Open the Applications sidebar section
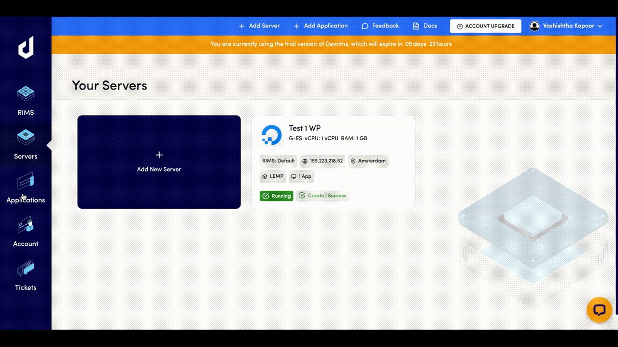Viewport: 618px width, 347px height. point(26,188)
